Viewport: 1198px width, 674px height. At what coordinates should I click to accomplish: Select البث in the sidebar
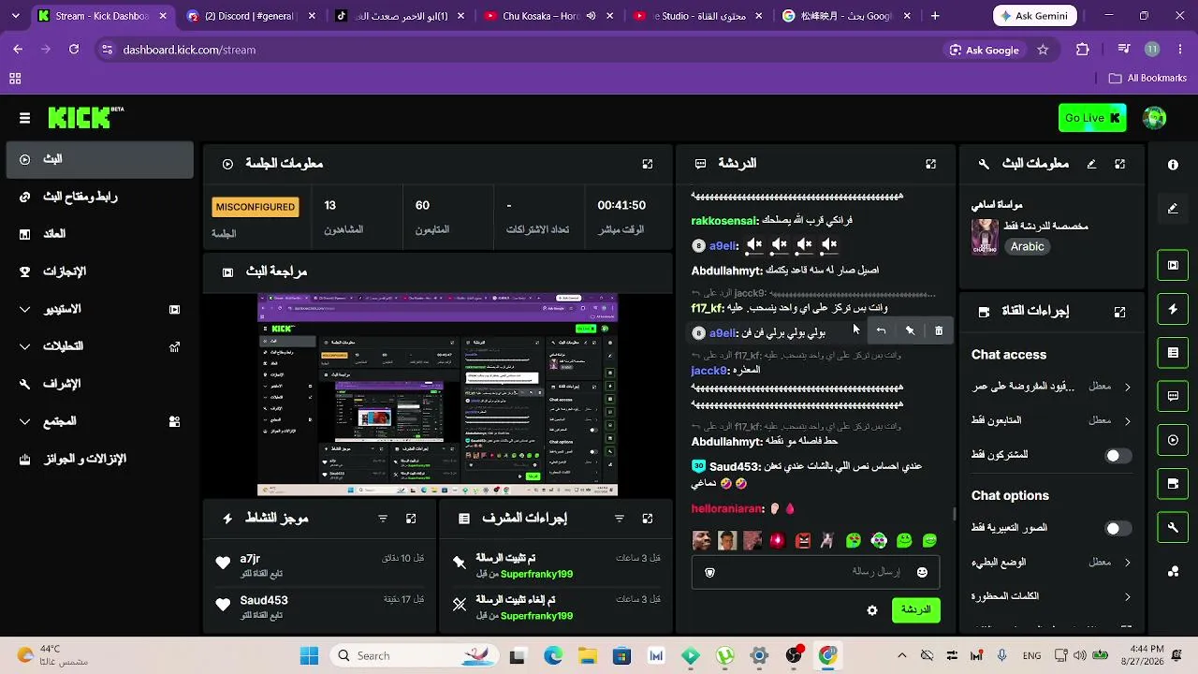[x=99, y=159]
